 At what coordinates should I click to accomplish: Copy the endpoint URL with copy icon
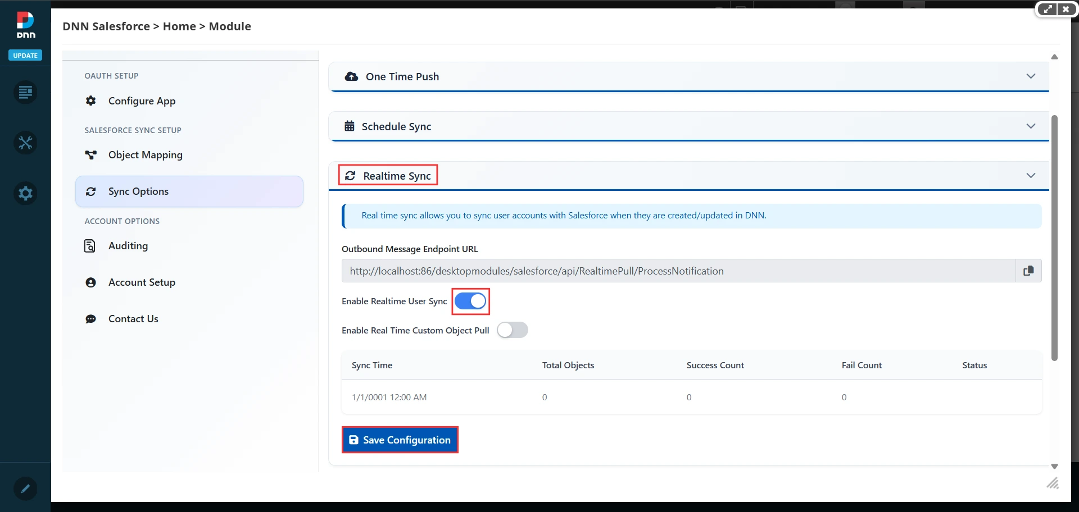coord(1028,271)
